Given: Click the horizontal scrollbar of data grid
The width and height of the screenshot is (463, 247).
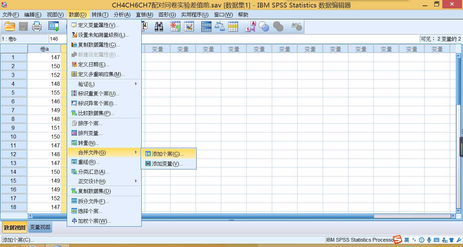Looking at the screenshot, I should [x=242, y=216].
